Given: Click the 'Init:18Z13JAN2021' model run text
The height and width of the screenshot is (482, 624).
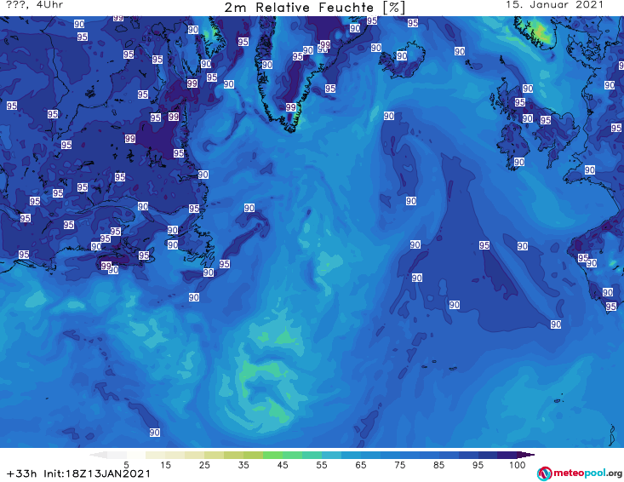Looking at the screenshot, I should (x=97, y=473).
